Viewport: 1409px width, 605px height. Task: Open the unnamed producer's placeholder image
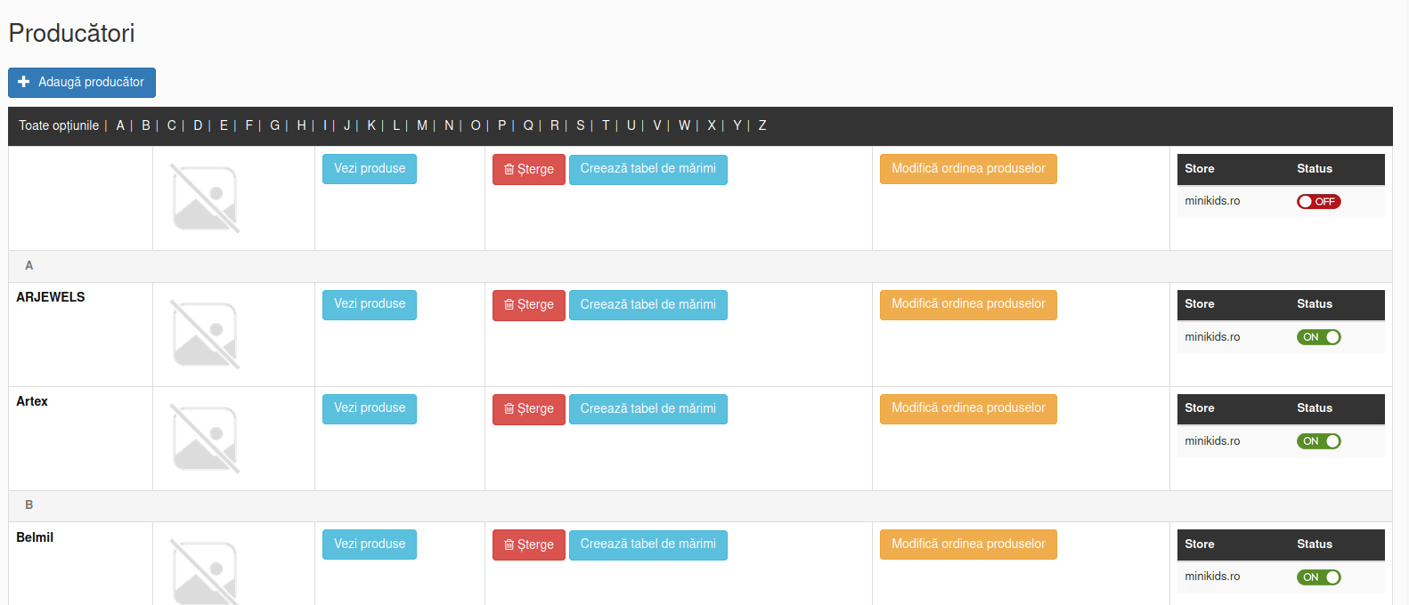coord(205,198)
